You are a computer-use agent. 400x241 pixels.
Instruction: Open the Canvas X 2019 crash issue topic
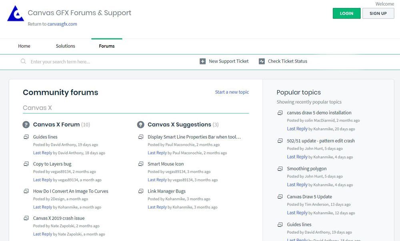pyautogui.click(x=59, y=218)
